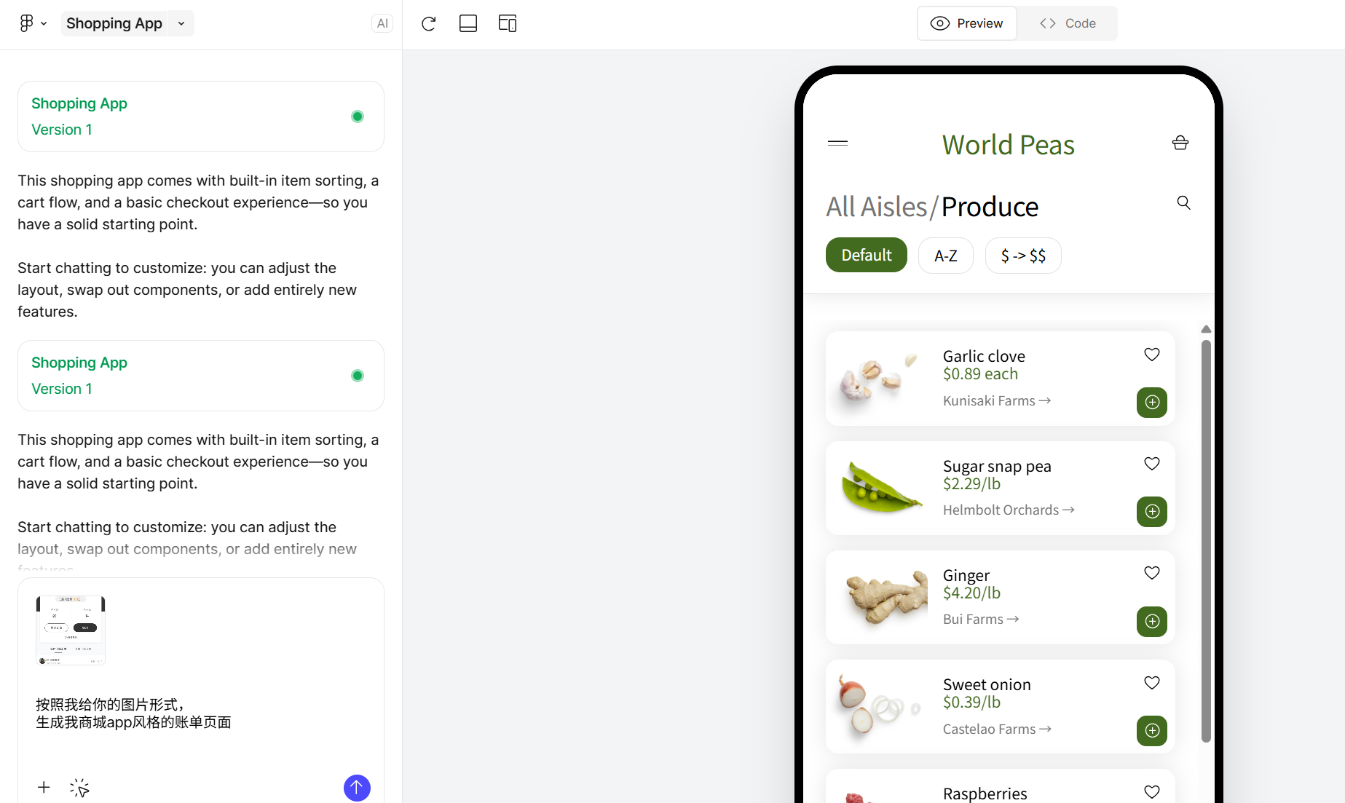The width and height of the screenshot is (1345, 803).
Task: Click the plus attachment button in chat
Action: click(x=44, y=787)
